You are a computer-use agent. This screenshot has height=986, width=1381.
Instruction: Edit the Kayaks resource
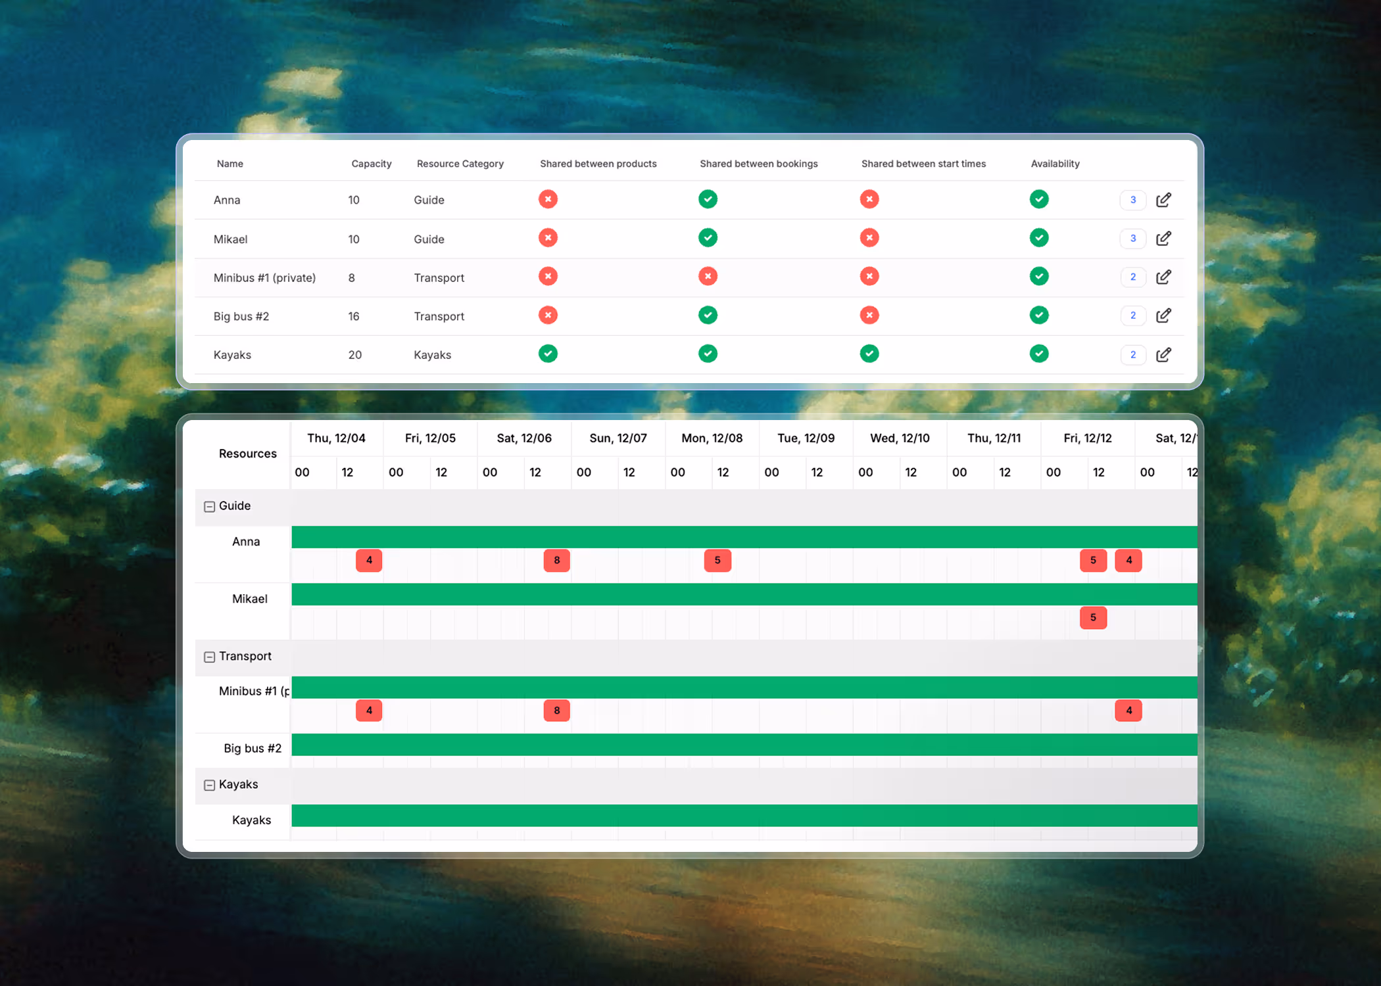(1163, 354)
